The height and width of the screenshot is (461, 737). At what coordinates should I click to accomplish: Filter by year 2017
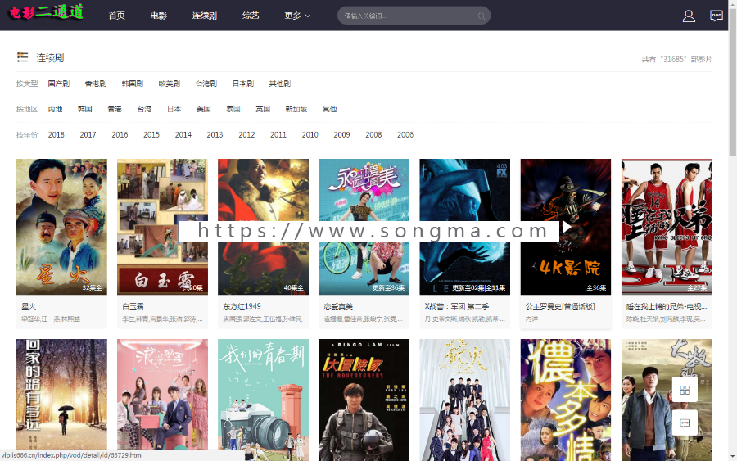[88, 134]
